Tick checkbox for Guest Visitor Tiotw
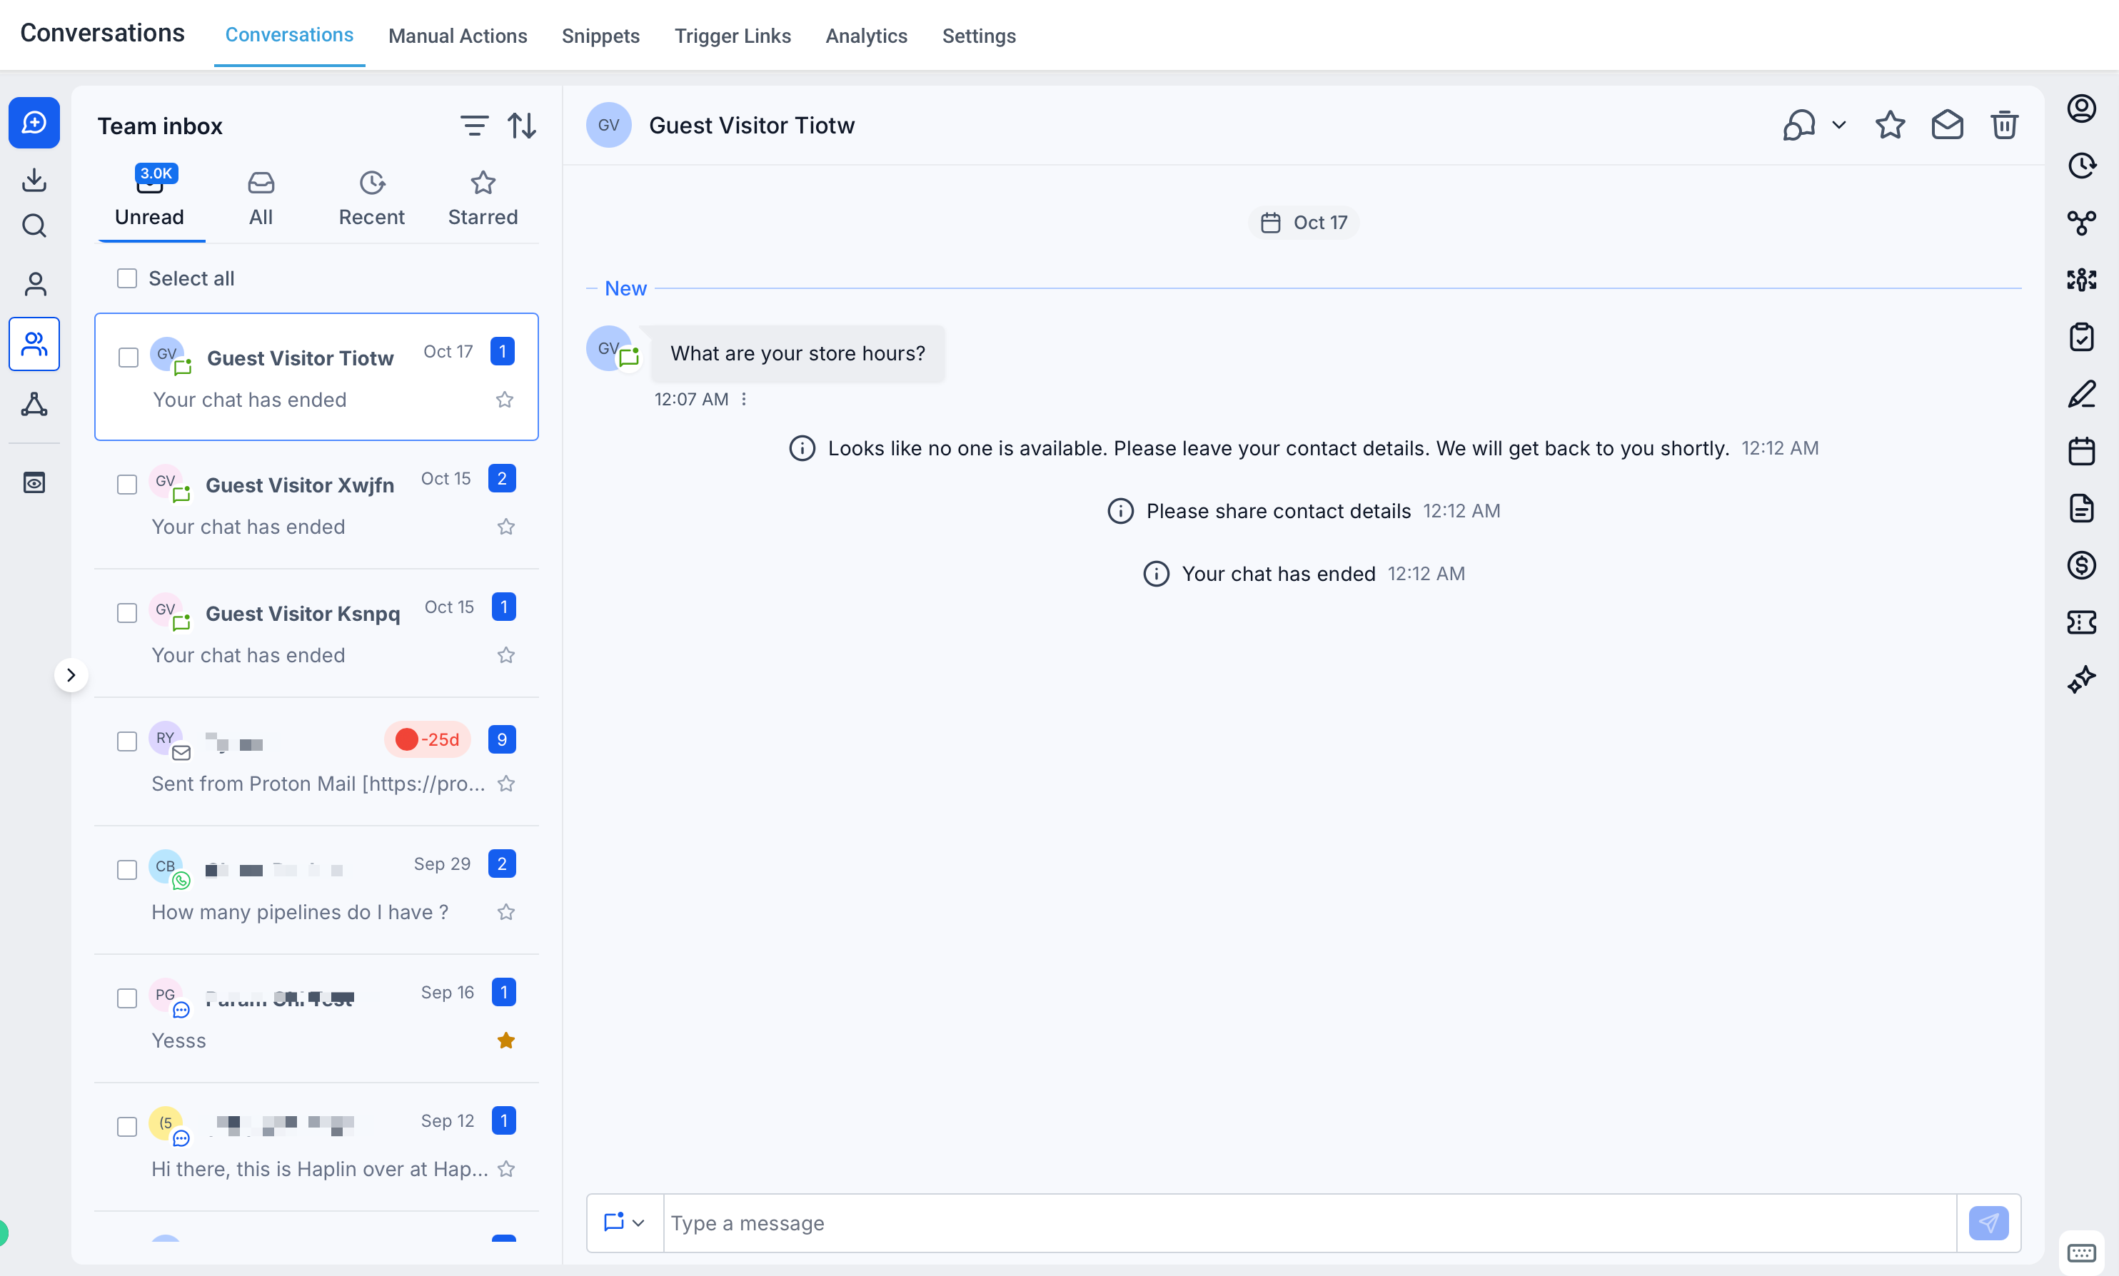2119x1276 pixels. pos(128,358)
